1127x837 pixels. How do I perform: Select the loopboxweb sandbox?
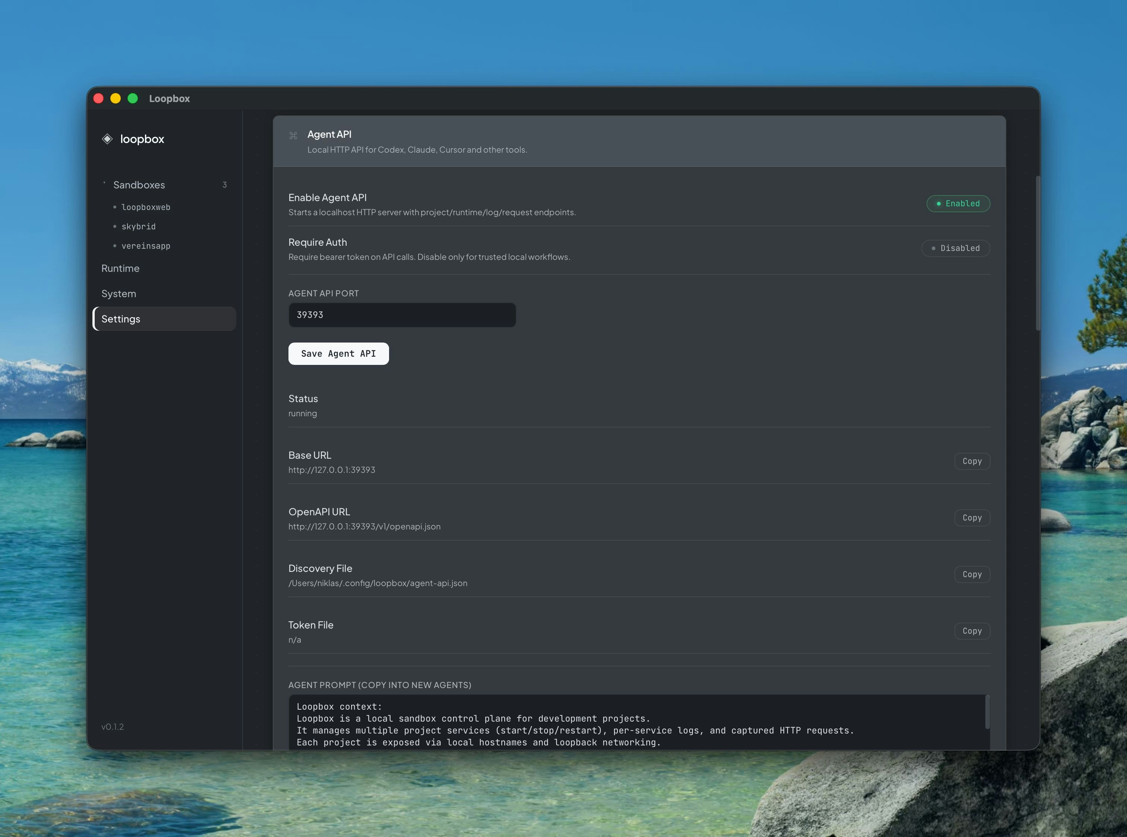tap(146, 207)
